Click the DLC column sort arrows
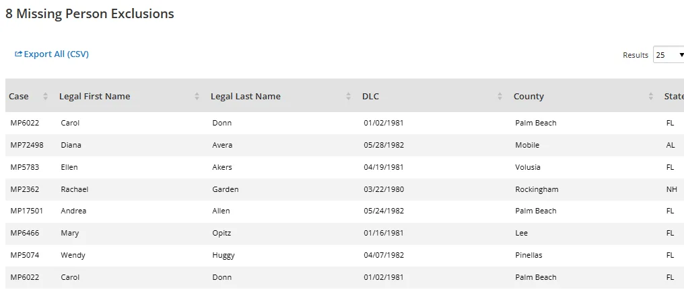This screenshot has height=300, width=684. pos(500,97)
